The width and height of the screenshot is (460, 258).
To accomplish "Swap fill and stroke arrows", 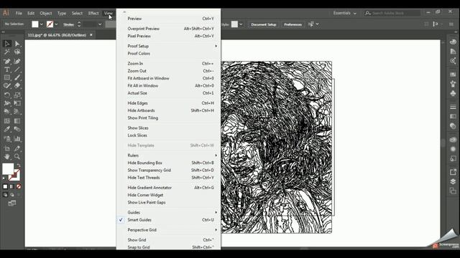I will (19, 166).
